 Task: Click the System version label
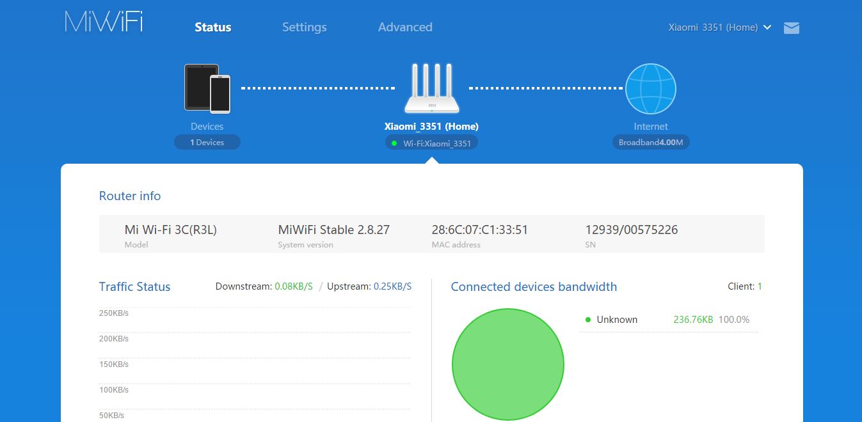(x=306, y=245)
